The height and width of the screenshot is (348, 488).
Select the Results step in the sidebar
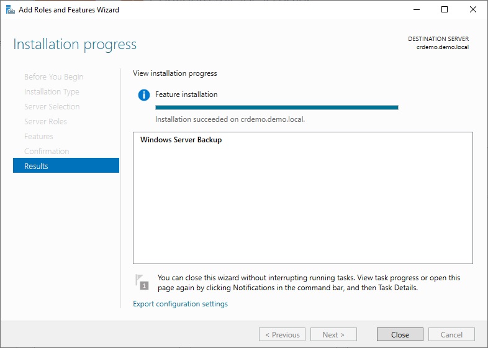[x=66, y=165]
